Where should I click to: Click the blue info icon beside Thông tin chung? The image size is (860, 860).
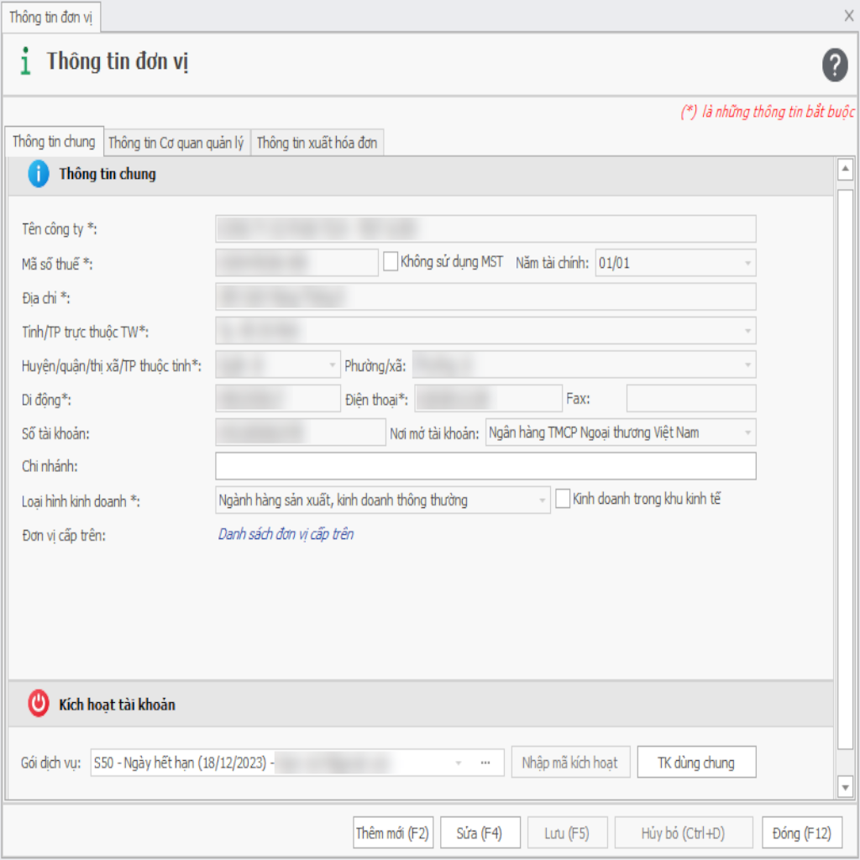click(x=39, y=175)
